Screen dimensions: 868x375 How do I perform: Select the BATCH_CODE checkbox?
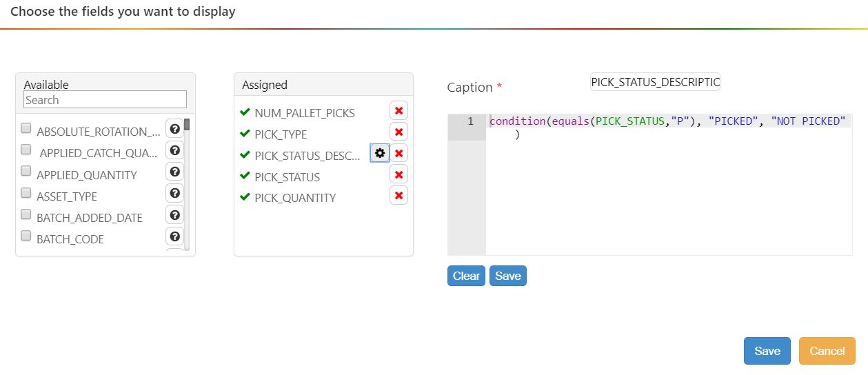pos(26,236)
